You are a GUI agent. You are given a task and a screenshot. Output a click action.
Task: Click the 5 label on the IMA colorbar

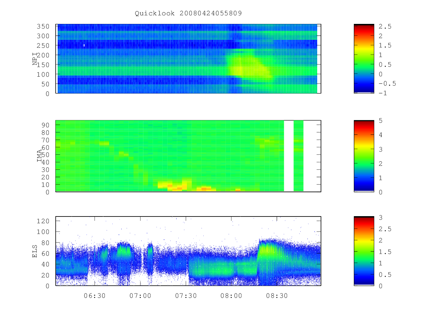point(381,121)
